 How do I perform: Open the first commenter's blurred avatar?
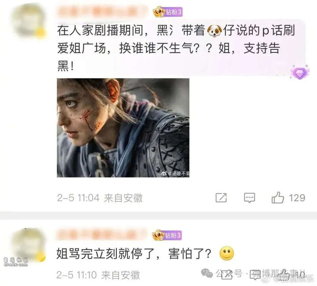point(28,21)
